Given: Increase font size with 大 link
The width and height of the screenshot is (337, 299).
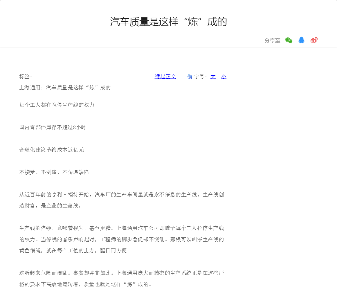Looking at the screenshot, I should 213,76.
